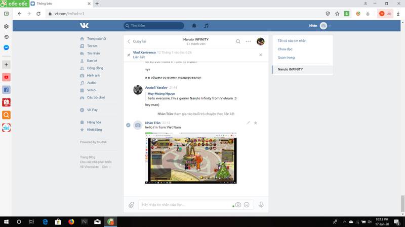Viewport: 405px width, 227px height.
Task: Open chat actions three-dot menu
Action: coord(248,41)
